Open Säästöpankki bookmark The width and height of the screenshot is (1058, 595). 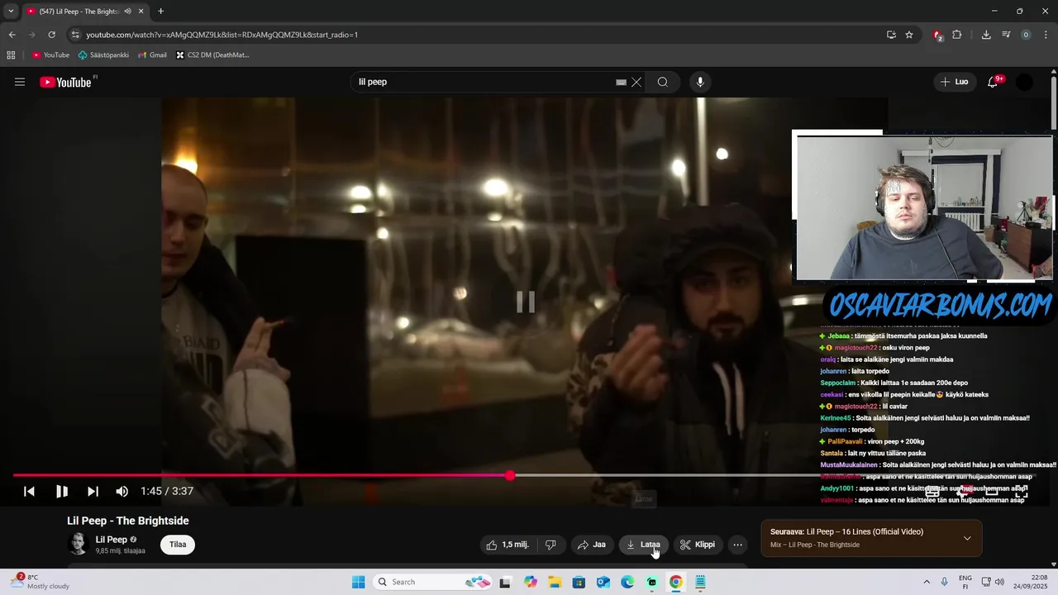pyautogui.click(x=103, y=55)
